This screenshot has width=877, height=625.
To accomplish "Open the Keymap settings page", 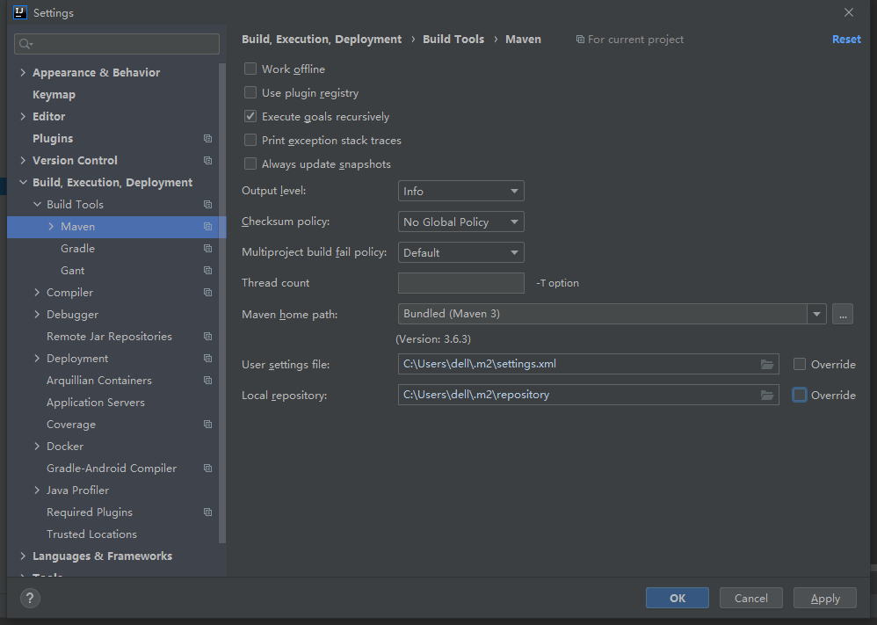I will [x=54, y=95].
